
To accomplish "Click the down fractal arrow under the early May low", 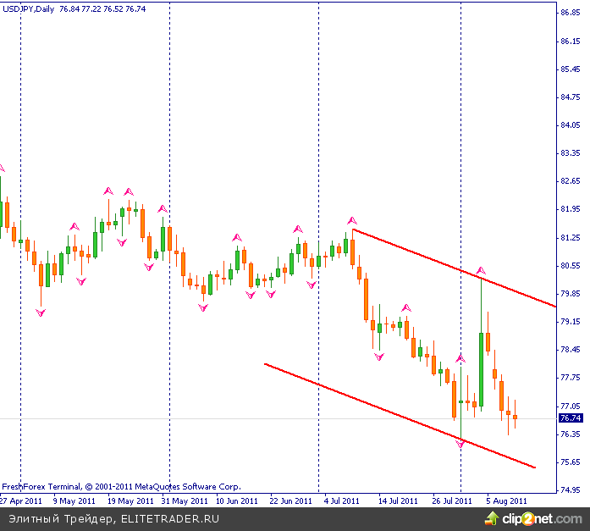I will [x=40, y=313].
